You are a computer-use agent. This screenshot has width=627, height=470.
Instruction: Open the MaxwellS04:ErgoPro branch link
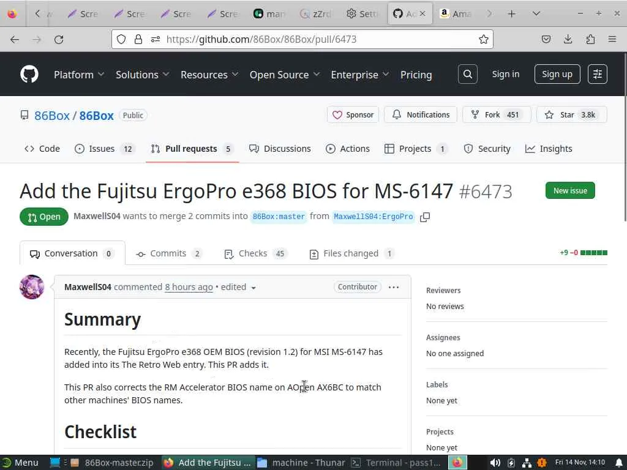pyautogui.click(x=373, y=217)
